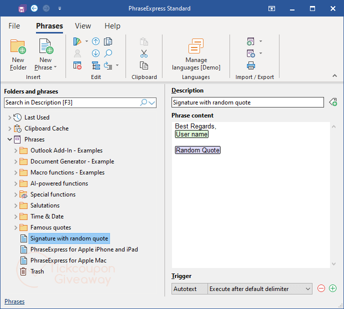Select the Document Generator - Example folder
Image resolution: width=344 pixels, height=309 pixels.
[x=72, y=161]
